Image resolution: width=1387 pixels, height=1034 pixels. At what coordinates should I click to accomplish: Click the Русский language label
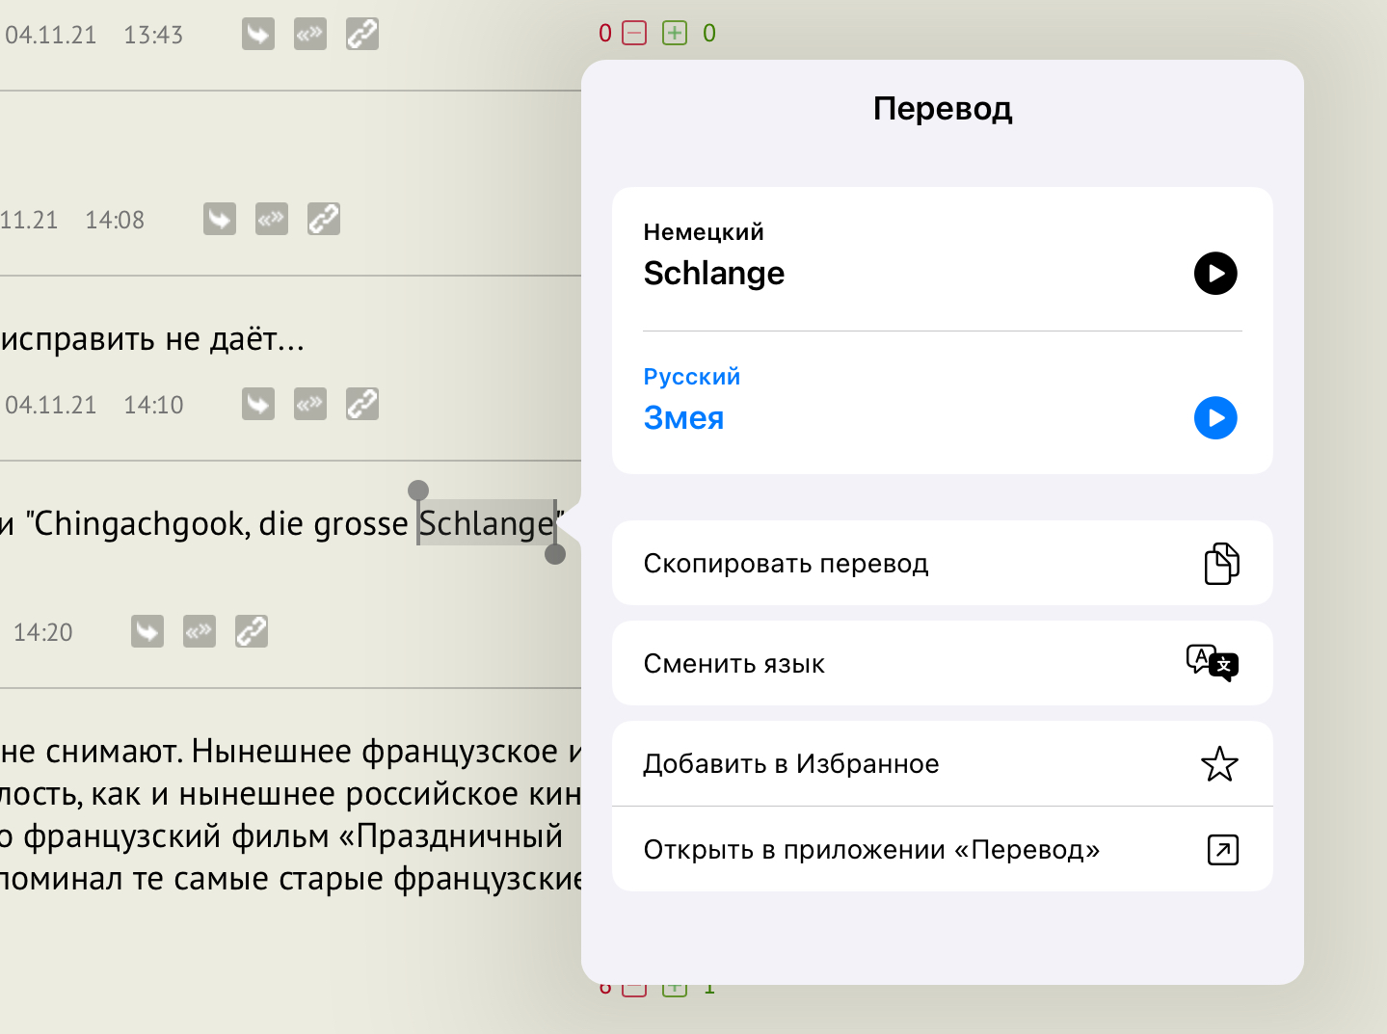pyautogui.click(x=692, y=377)
